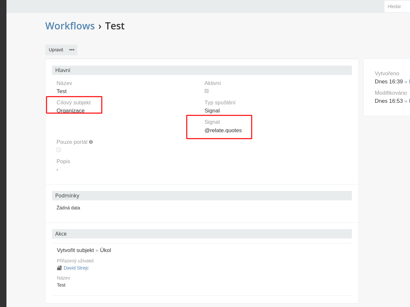Collapse the Hlavní section header
The image size is (410, 307).
(202, 70)
